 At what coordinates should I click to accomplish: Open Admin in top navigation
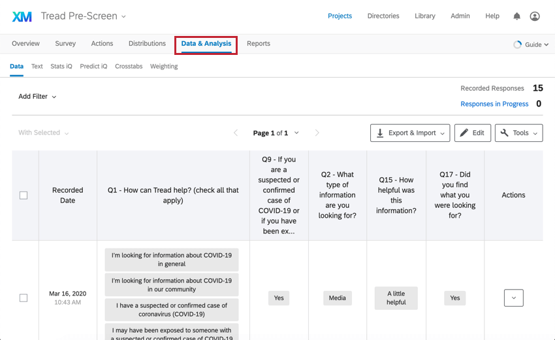tap(460, 16)
